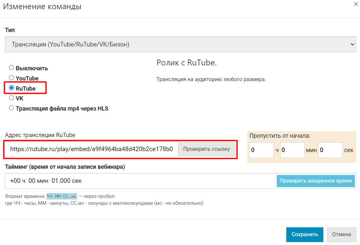Screen dimensions: 360x245
Task: Close the dialog with the X icon
Action: (356, 5)
